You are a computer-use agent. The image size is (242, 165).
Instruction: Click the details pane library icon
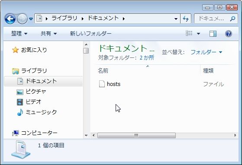click(21, 149)
